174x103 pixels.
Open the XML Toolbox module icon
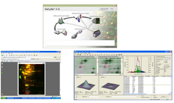pyautogui.click(x=97, y=34)
